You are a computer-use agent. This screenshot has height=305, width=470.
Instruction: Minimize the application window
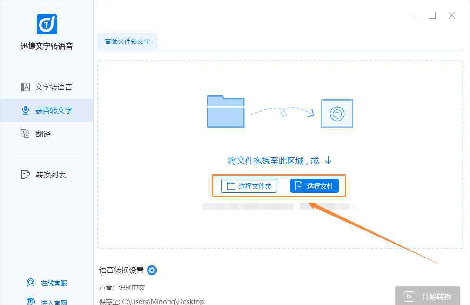pos(413,15)
